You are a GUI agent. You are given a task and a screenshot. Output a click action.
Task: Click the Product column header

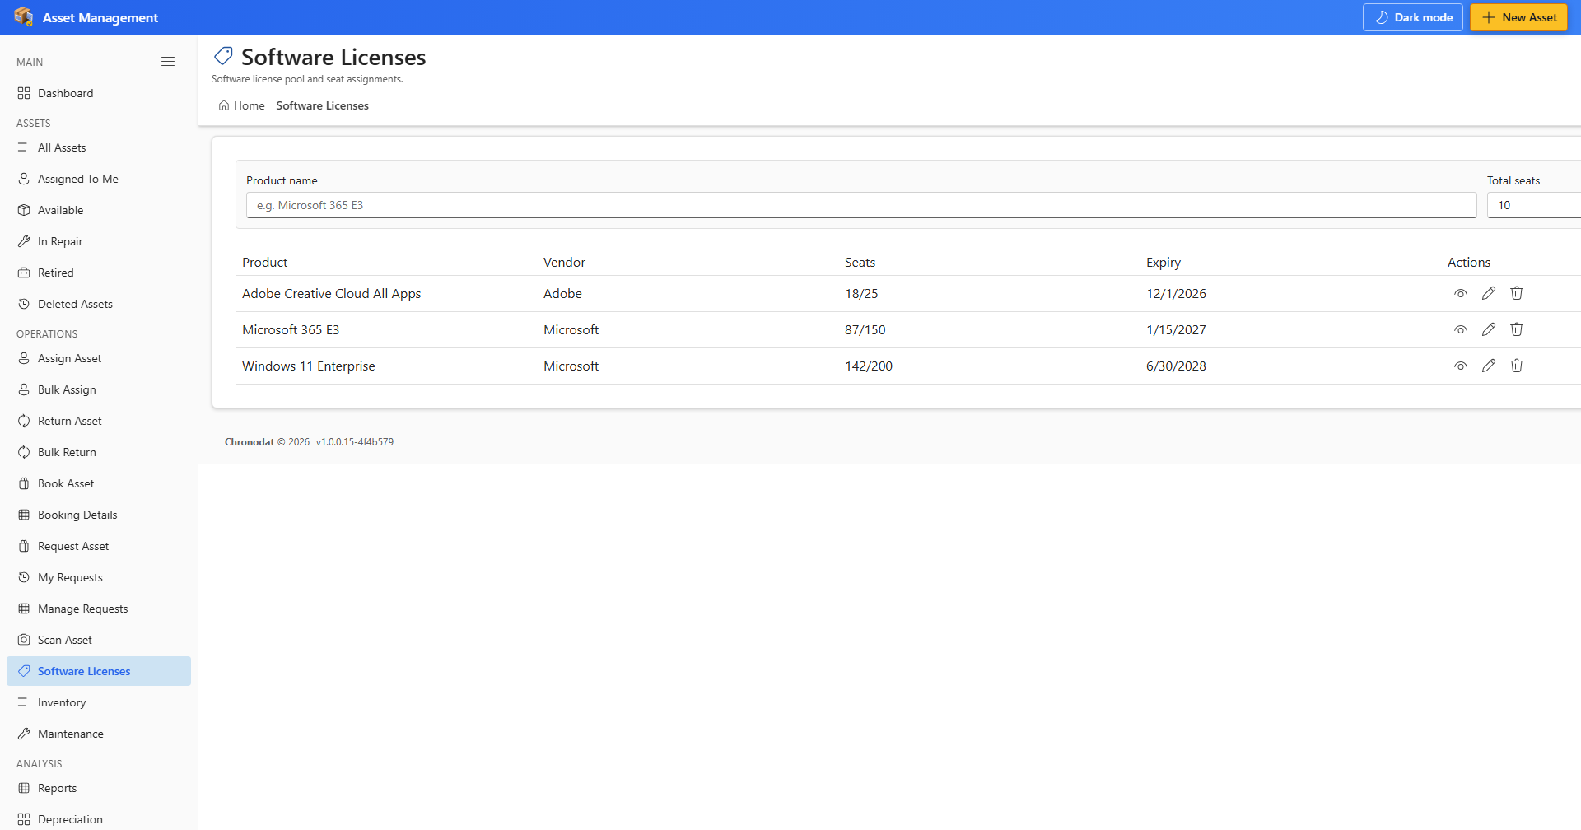[x=264, y=263]
